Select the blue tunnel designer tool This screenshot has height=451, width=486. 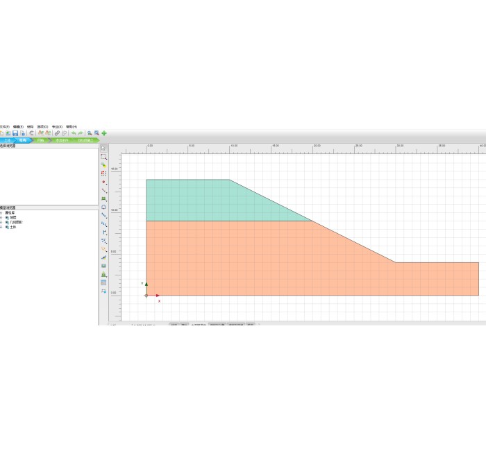[x=103, y=207]
